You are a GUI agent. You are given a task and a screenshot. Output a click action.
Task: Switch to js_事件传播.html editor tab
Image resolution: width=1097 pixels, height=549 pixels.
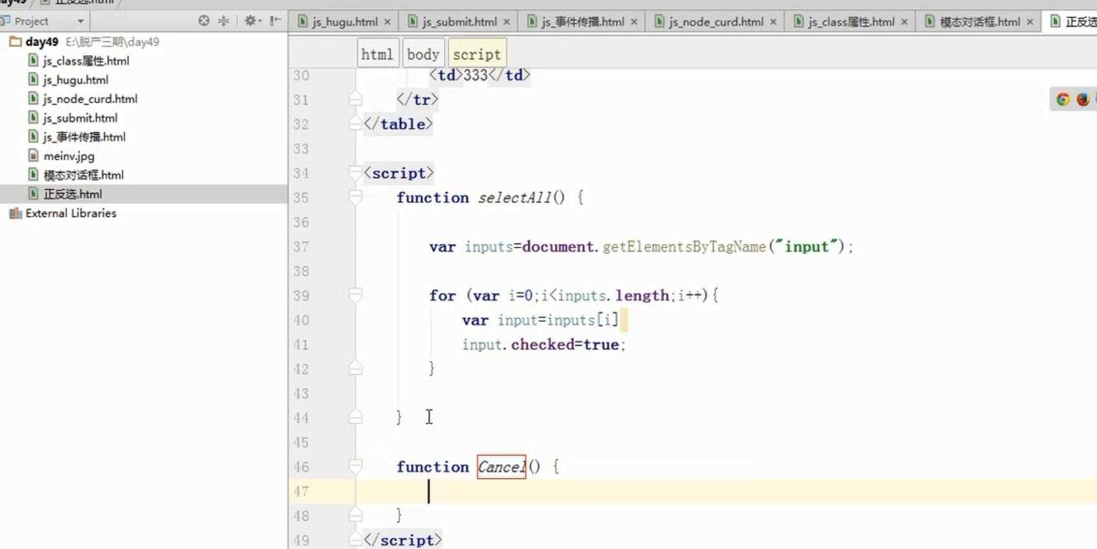[x=583, y=22]
